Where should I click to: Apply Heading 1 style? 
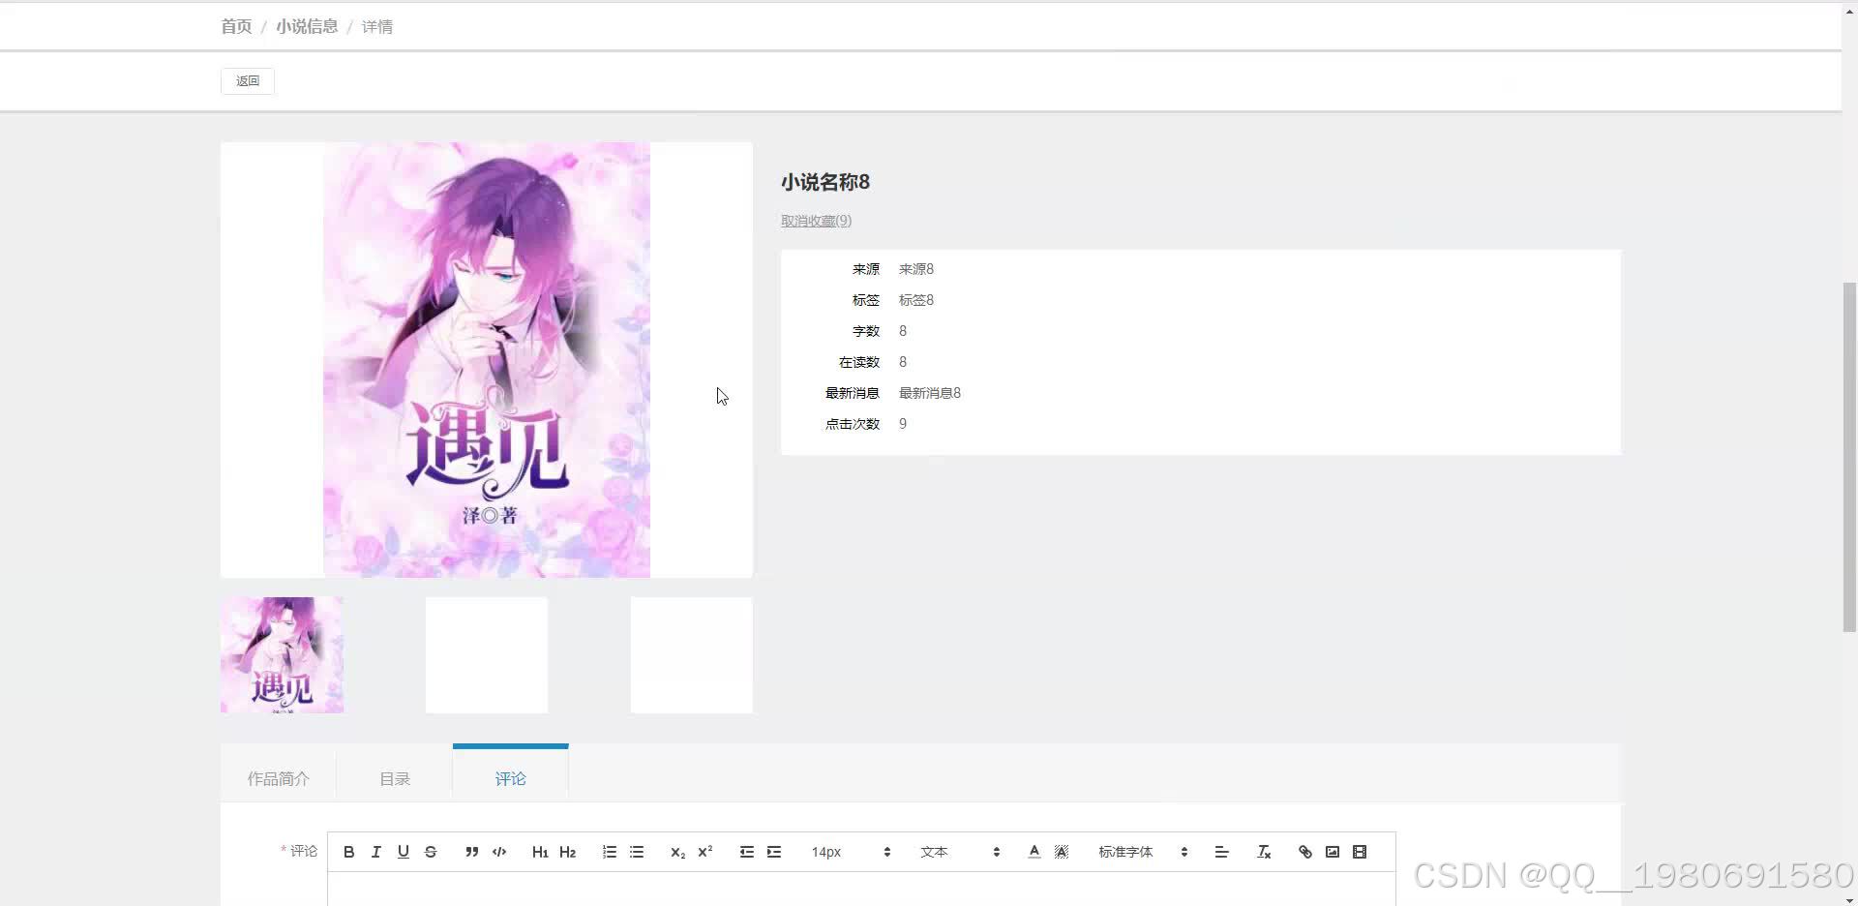(540, 852)
